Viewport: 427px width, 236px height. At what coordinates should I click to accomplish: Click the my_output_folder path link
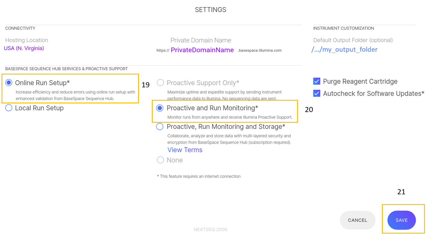click(x=344, y=49)
